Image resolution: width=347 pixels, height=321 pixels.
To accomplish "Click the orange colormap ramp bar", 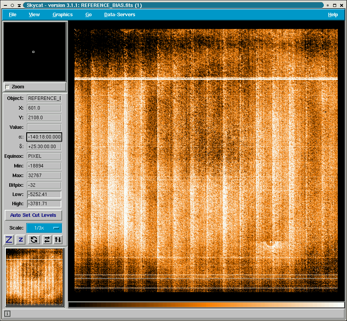I will (206, 305).
